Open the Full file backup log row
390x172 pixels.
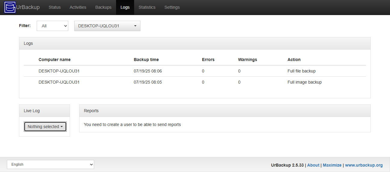pos(195,71)
